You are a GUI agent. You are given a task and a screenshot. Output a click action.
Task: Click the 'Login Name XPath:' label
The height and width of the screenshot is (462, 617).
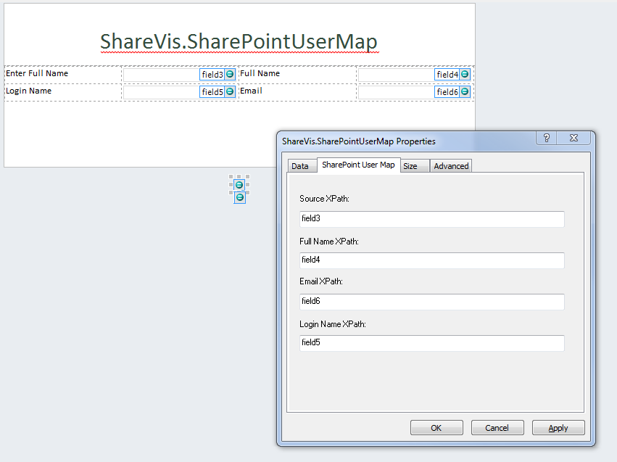point(333,324)
